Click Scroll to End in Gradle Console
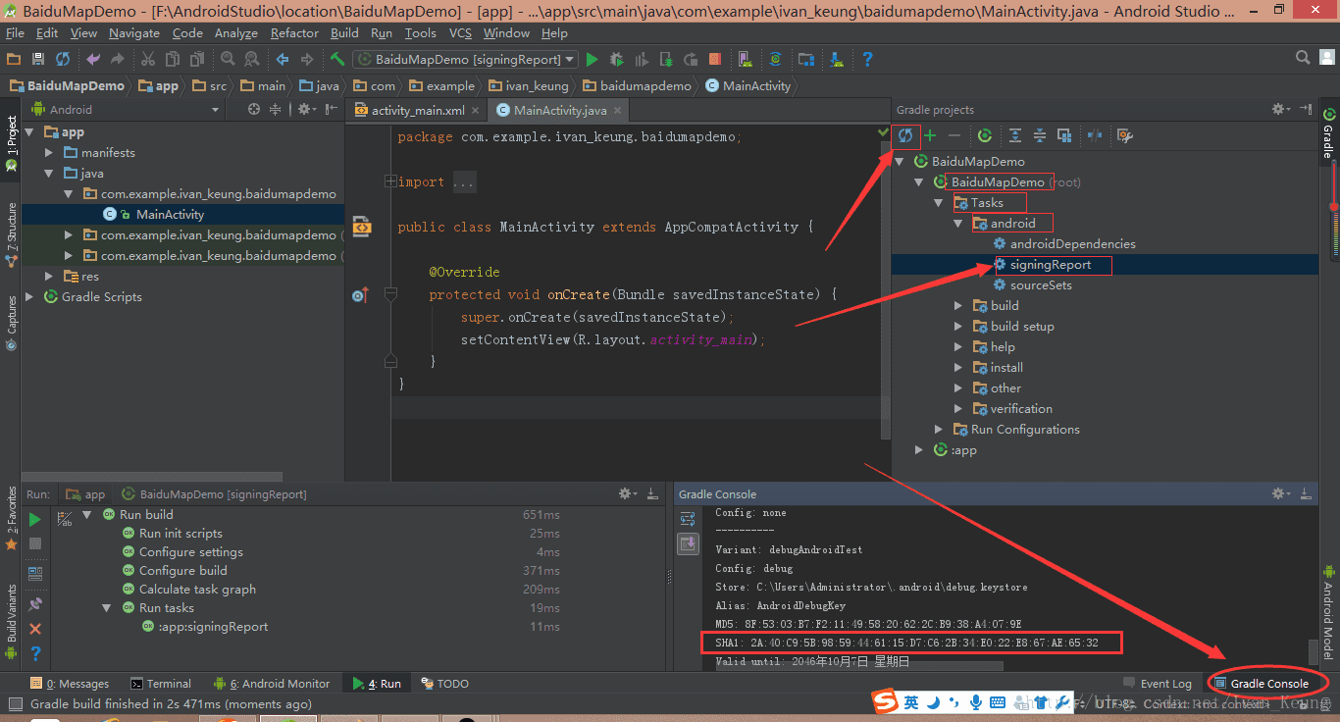This screenshot has height=722, width=1340. pyautogui.click(x=688, y=542)
